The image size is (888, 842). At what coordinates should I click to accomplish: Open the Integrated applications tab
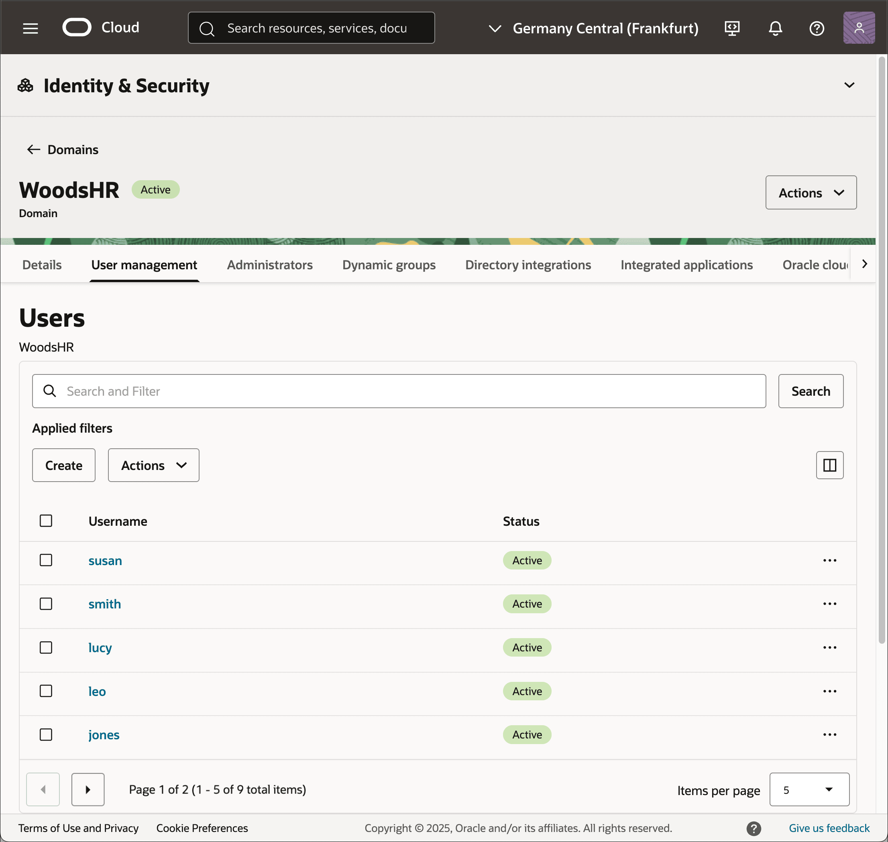686,265
